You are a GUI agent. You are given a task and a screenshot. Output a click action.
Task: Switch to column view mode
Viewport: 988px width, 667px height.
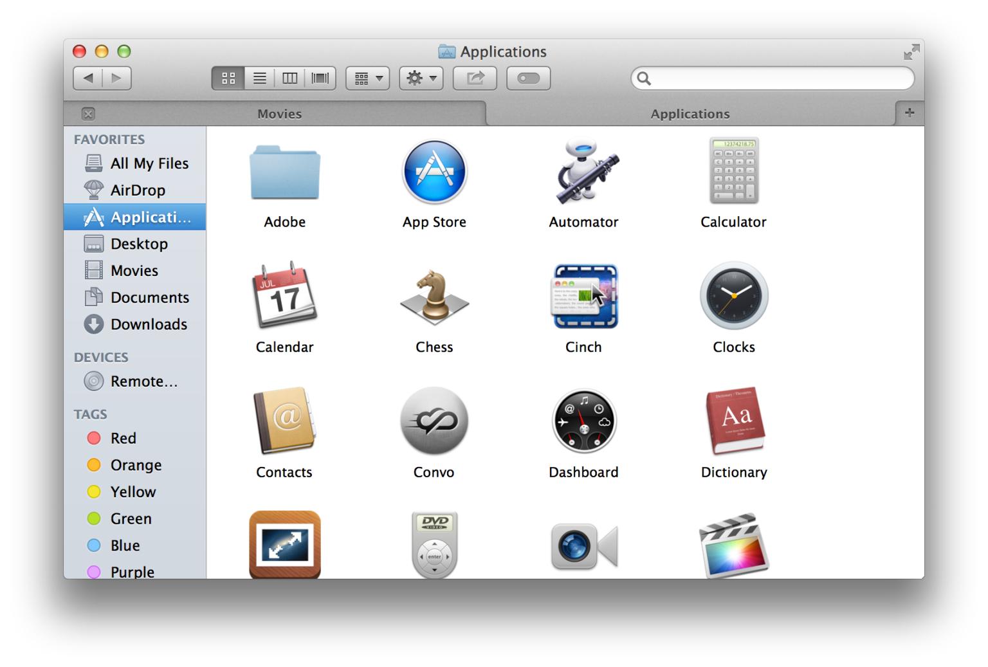290,78
